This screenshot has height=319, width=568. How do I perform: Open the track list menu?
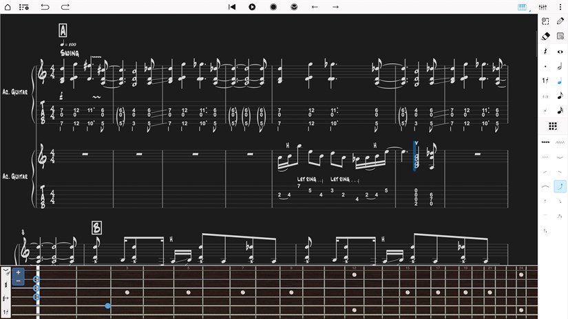[x=24, y=7]
